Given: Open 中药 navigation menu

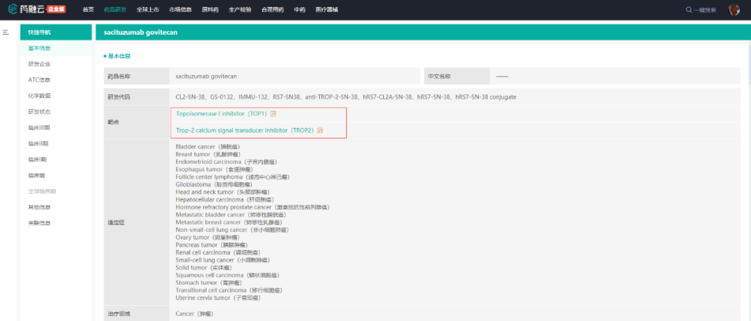Looking at the screenshot, I should click(299, 10).
